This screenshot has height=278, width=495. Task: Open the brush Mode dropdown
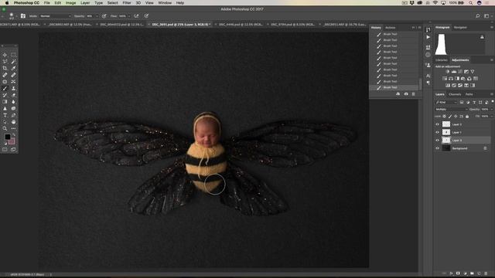tap(55, 15)
